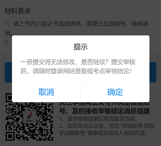The image size is (161, 146).
Task: Click 取消 to cancel submission
Action: tap(46, 92)
